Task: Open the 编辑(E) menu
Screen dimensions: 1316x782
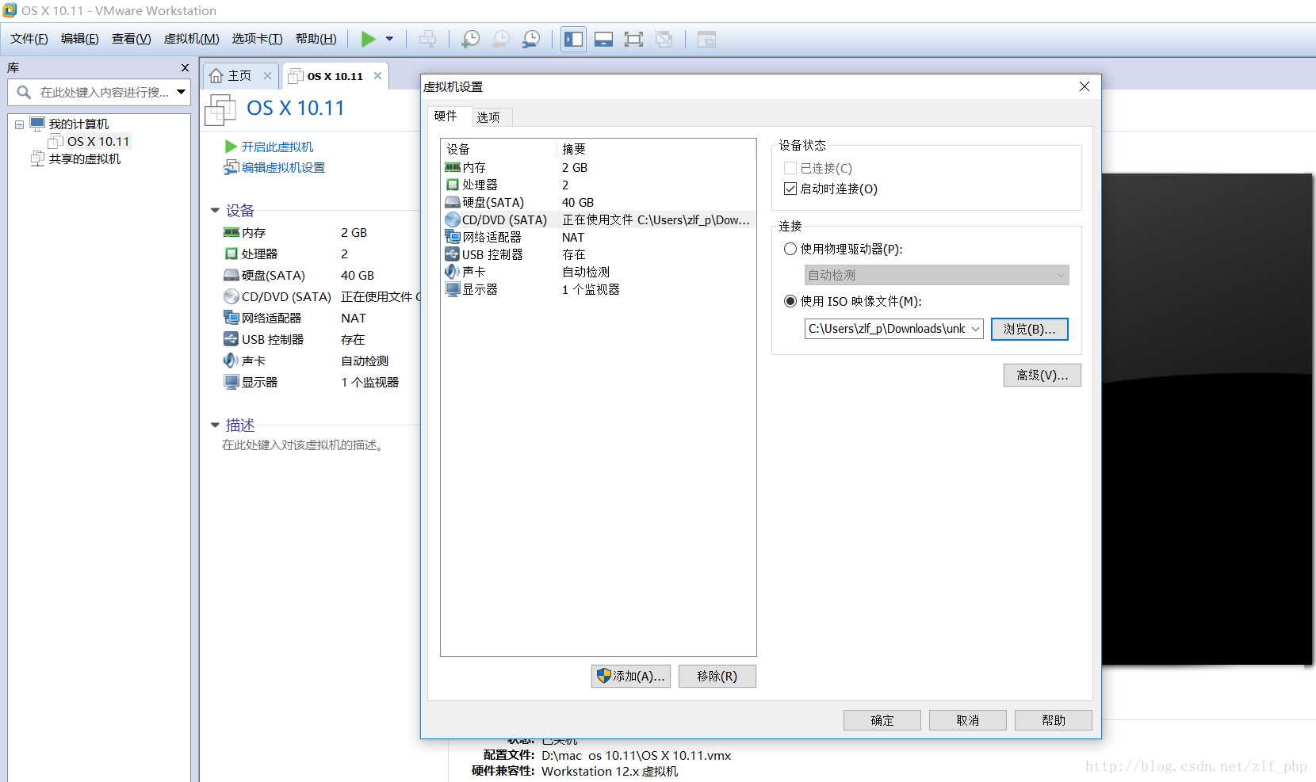Action: (x=80, y=39)
